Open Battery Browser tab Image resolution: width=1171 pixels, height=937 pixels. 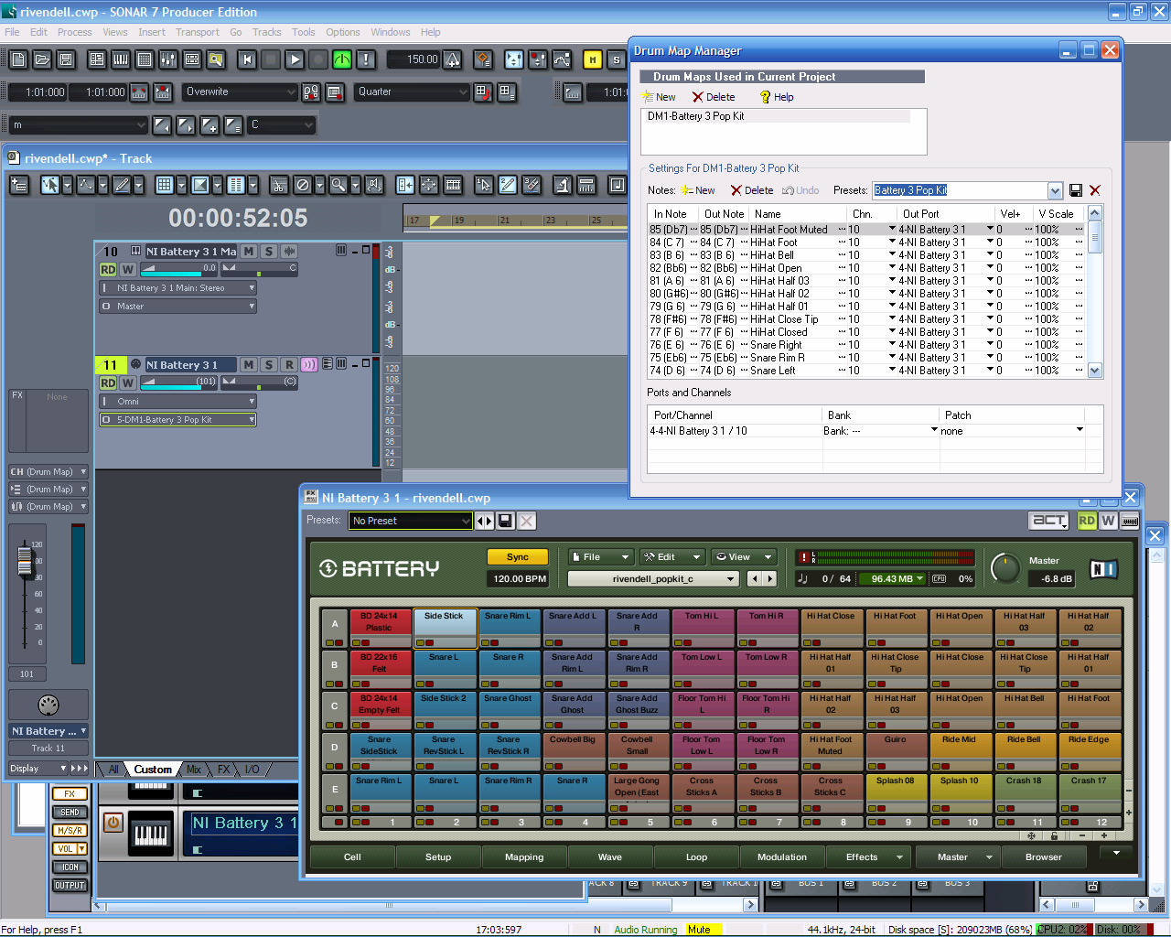pos(1044,857)
